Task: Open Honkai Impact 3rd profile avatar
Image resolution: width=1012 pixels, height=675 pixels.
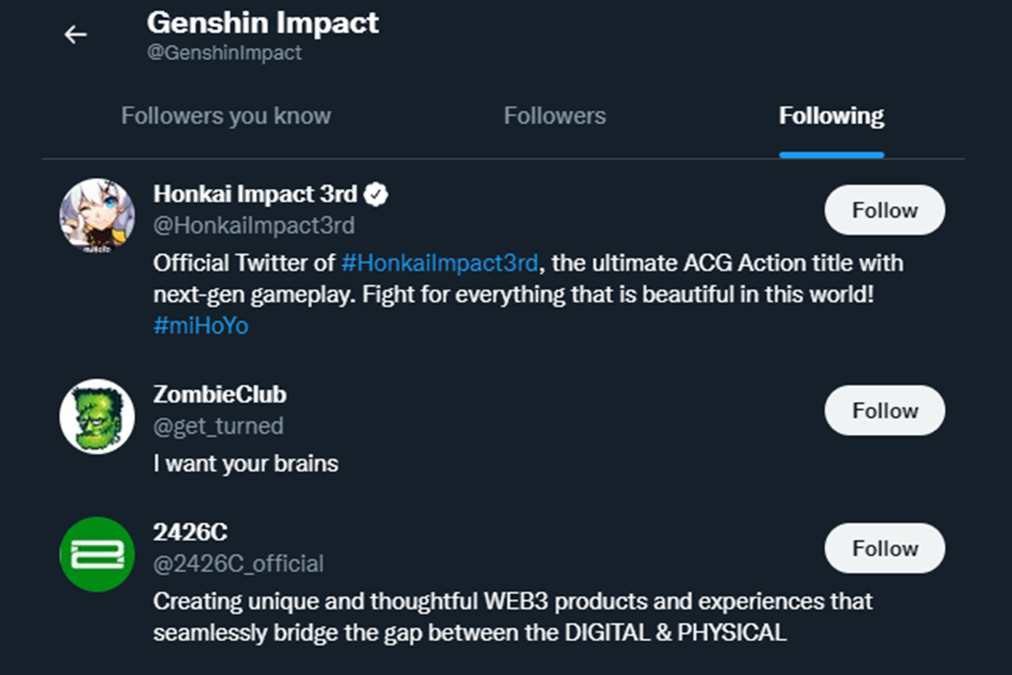Action: coord(97,216)
